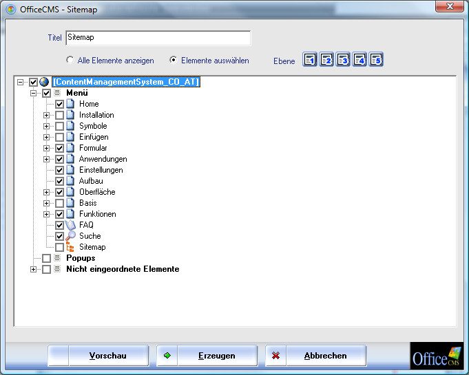Expand the Basis node
Image resolution: width=469 pixels, height=375 pixels.
tap(46, 203)
